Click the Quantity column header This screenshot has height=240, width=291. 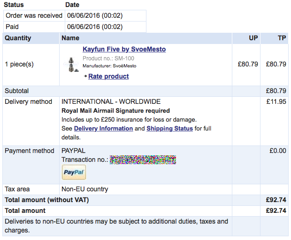(18, 38)
